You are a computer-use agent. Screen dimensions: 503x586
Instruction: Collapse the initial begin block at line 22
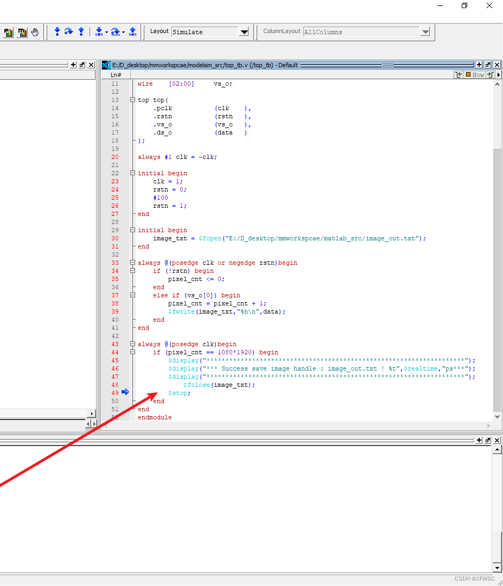[x=132, y=173]
